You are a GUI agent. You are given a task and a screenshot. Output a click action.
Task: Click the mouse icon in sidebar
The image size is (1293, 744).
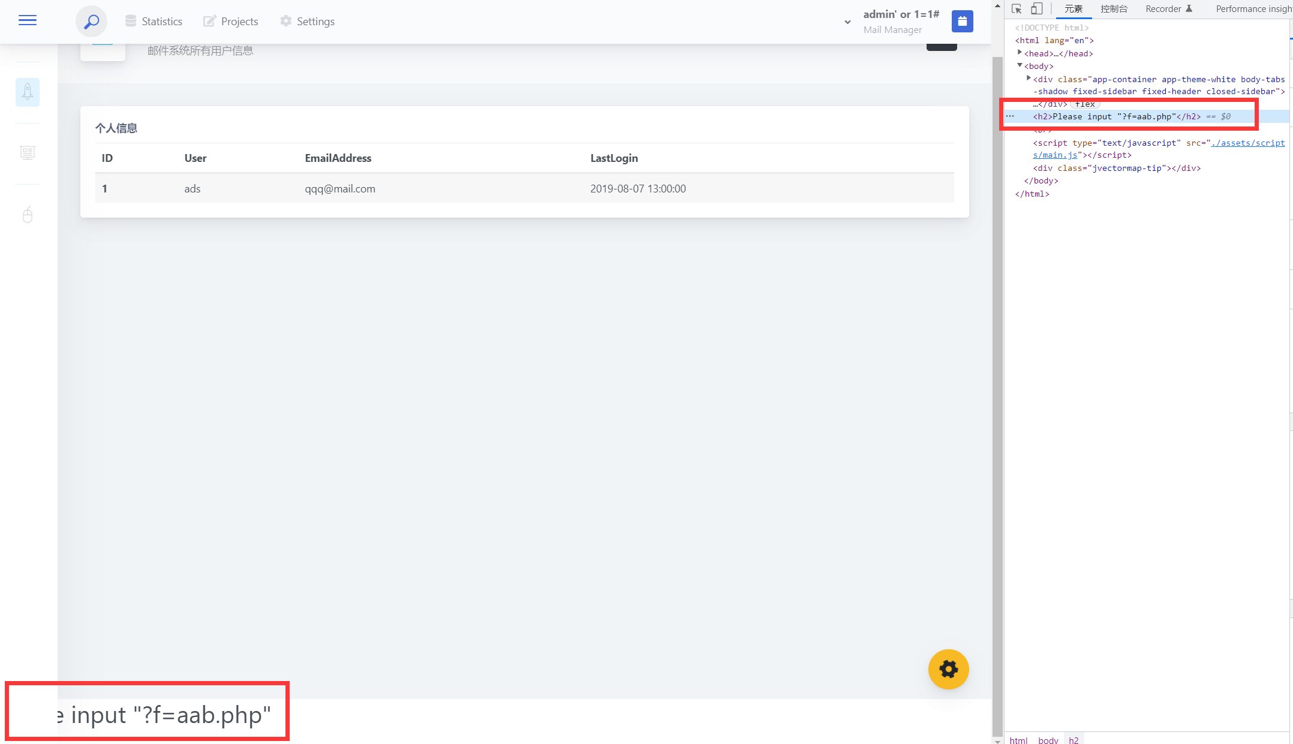(x=28, y=214)
